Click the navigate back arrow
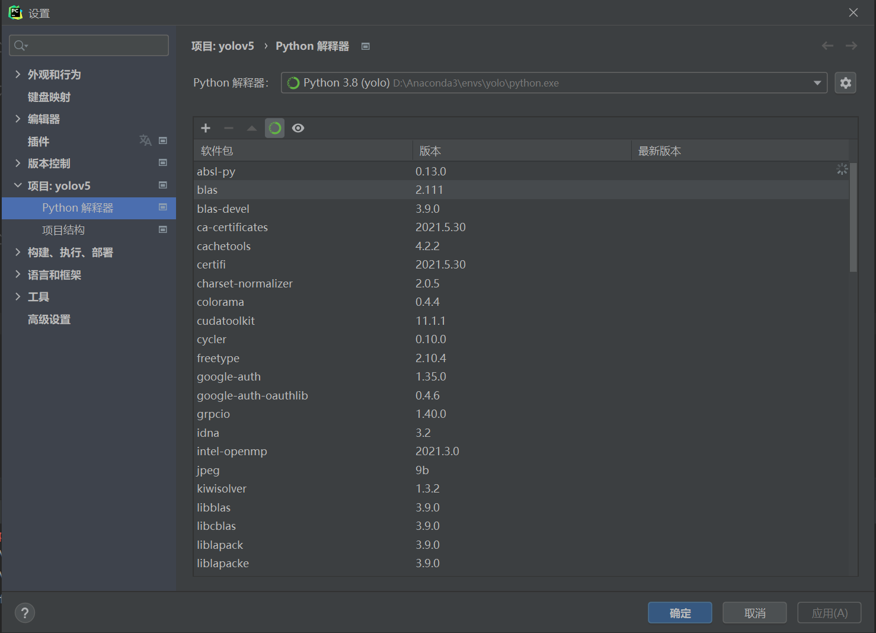The height and width of the screenshot is (633, 876). (827, 46)
